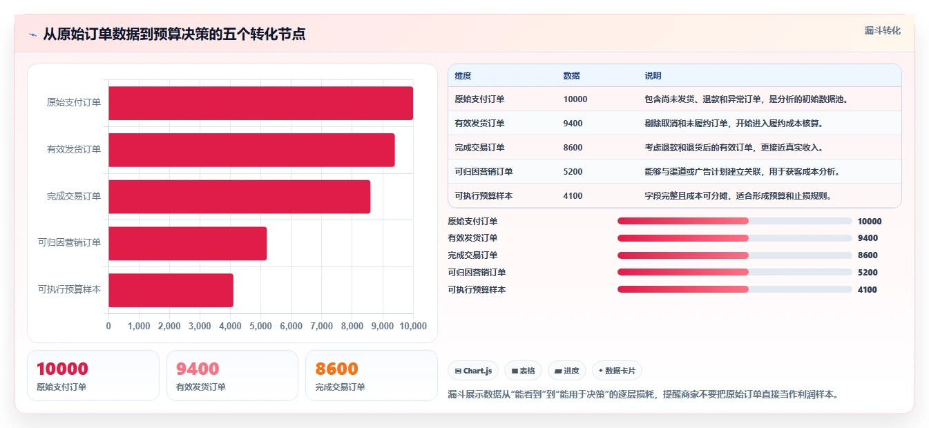Click table value 5200

tap(573, 172)
